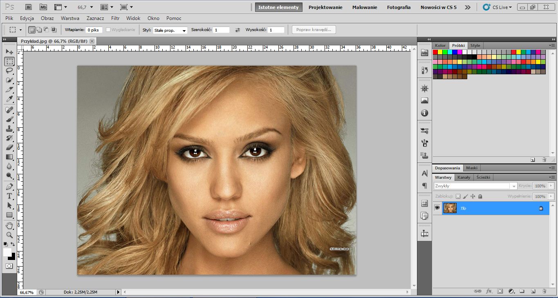Choose New selection mode button
Viewport: 558px width, 298px height.
32,30
